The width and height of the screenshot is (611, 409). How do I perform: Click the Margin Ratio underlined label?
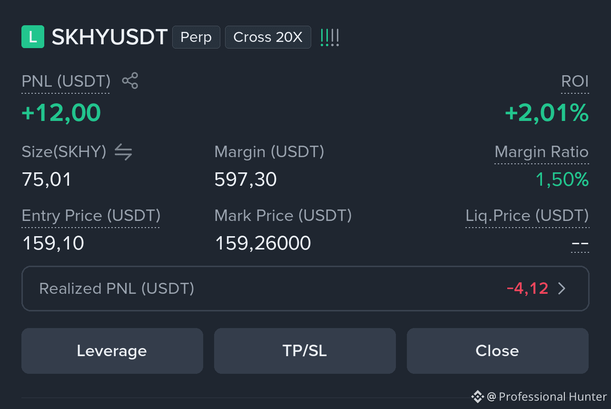[x=542, y=152]
